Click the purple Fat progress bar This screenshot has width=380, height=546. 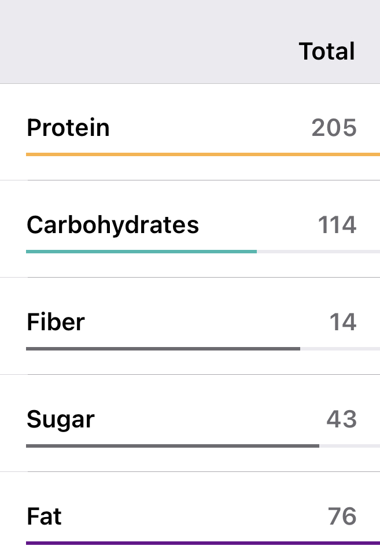pos(202,543)
